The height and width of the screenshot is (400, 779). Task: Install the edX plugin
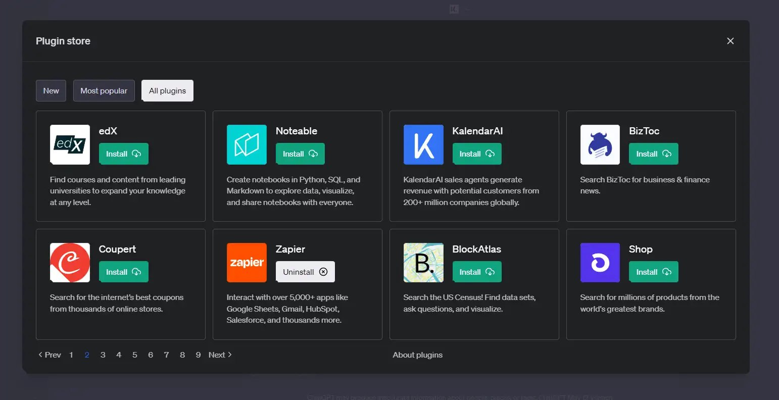click(123, 154)
